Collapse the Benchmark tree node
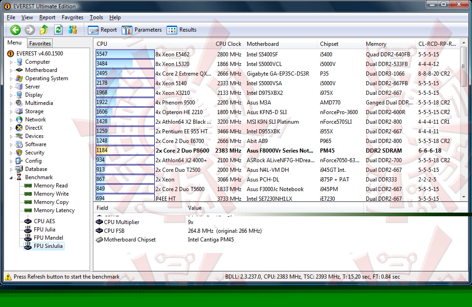The image size is (472, 307). point(11,178)
